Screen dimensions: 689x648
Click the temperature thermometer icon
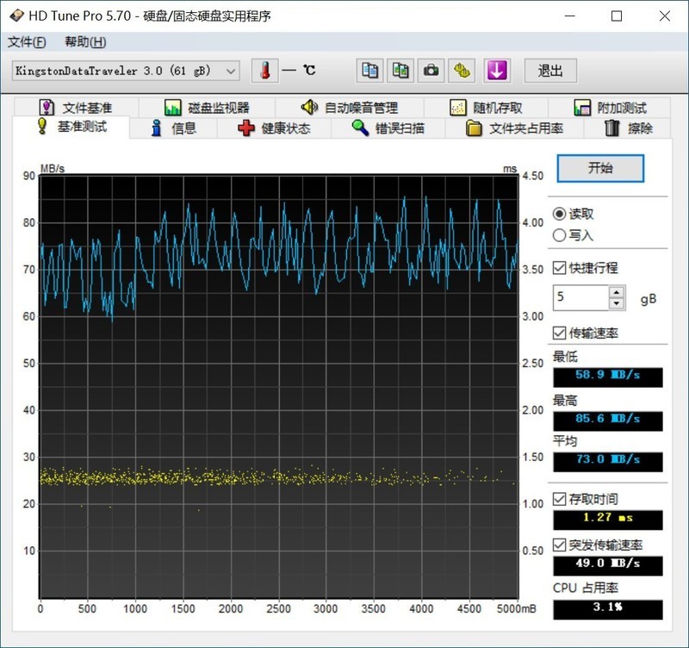coord(264,71)
